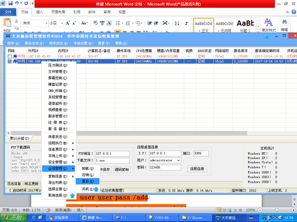Open the font name (宋体) dropdown
297x222 pixels.
47,23
